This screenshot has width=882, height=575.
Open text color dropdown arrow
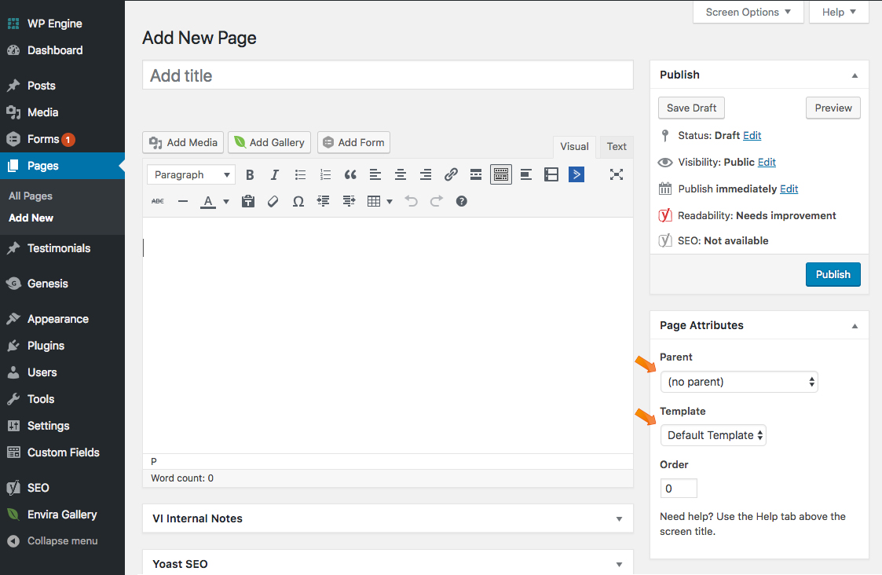point(226,201)
